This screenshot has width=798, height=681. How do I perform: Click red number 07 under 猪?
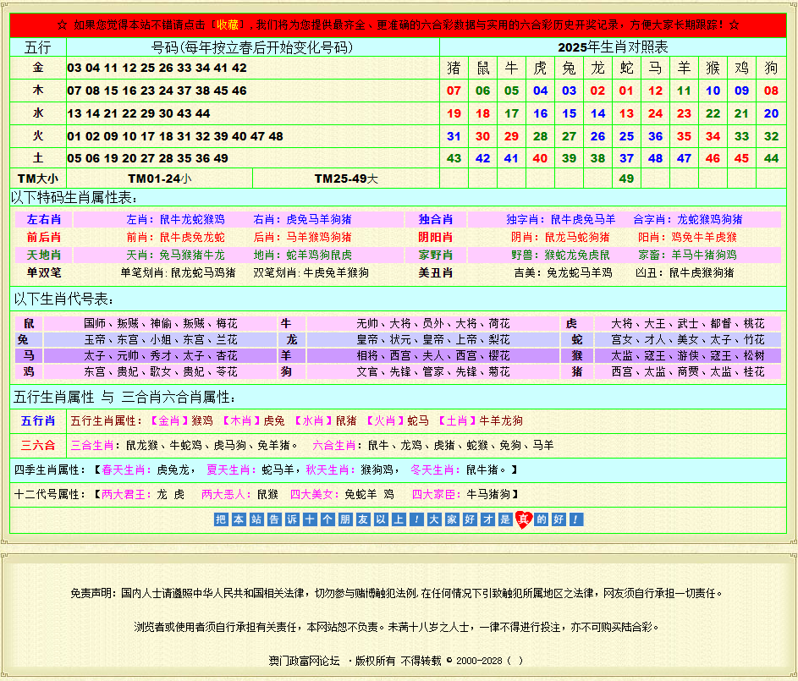454,91
